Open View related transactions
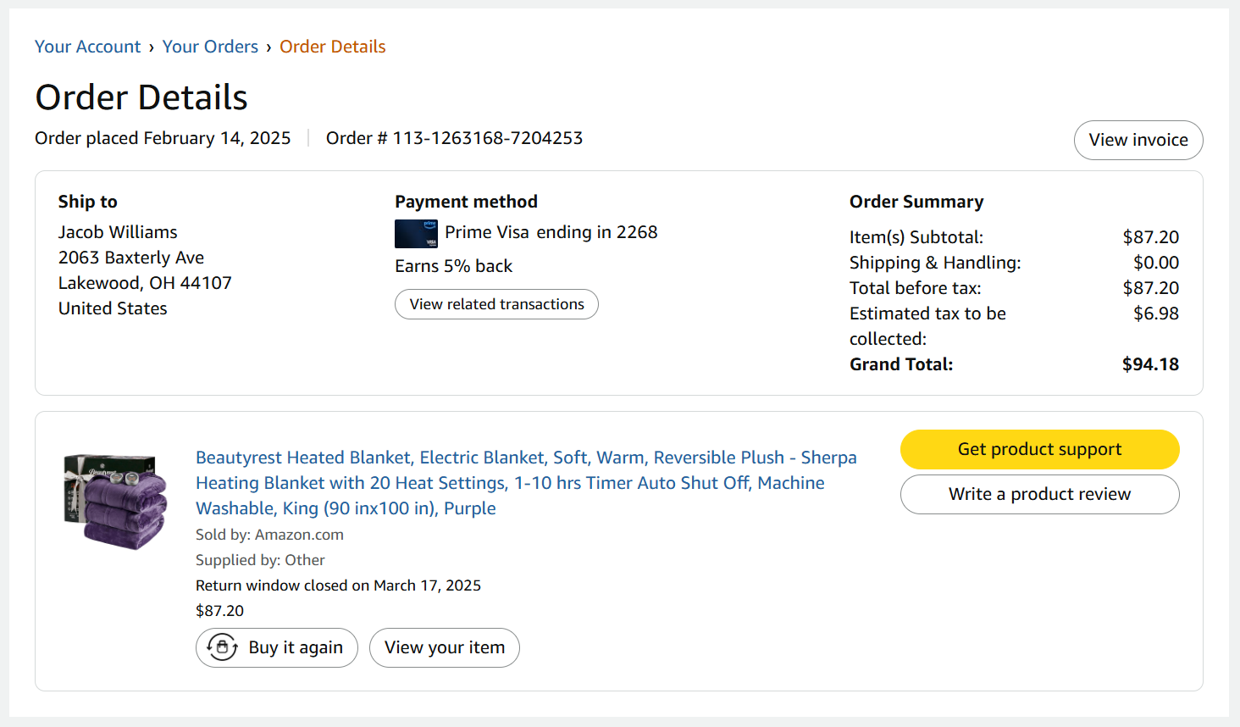 click(496, 304)
